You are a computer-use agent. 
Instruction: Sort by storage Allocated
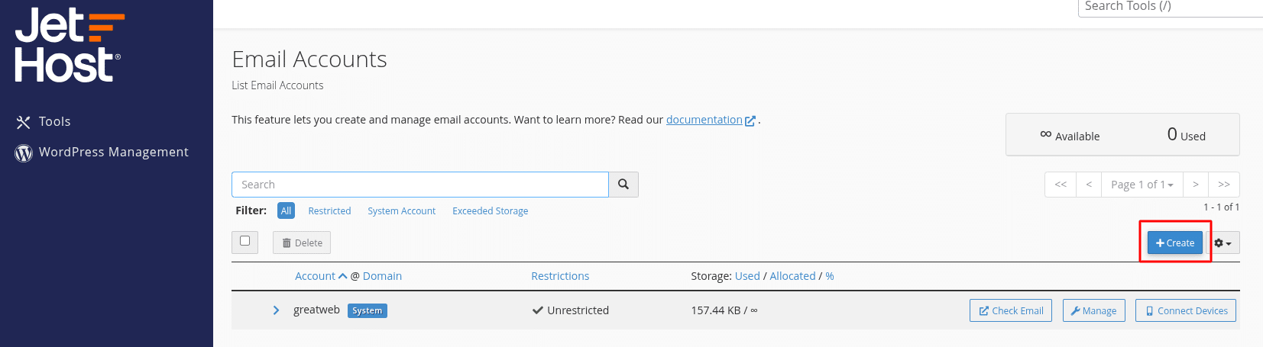pyautogui.click(x=792, y=276)
